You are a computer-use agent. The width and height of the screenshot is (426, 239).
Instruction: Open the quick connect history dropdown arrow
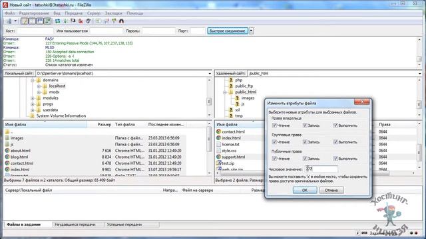coord(252,31)
